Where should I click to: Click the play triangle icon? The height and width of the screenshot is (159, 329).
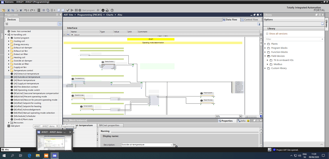(x=72, y=10)
